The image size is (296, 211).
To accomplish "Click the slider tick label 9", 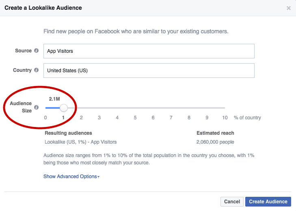I will pos(207,118).
